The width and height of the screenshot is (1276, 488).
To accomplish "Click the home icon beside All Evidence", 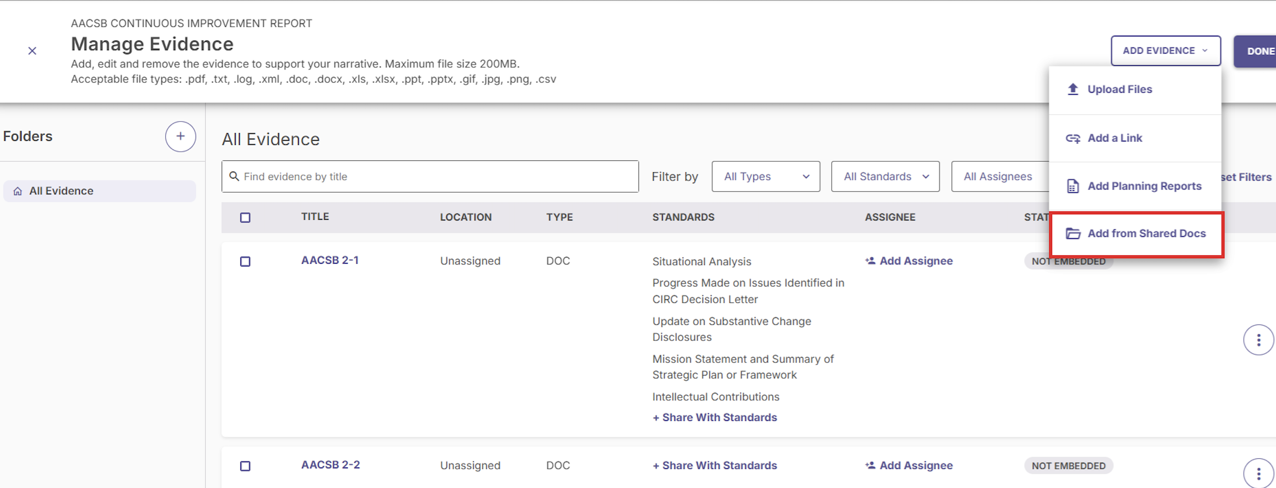I will pyautogui.click(x=18, y=191).
